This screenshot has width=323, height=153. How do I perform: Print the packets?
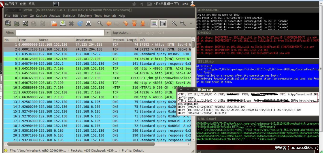[88, 24]
